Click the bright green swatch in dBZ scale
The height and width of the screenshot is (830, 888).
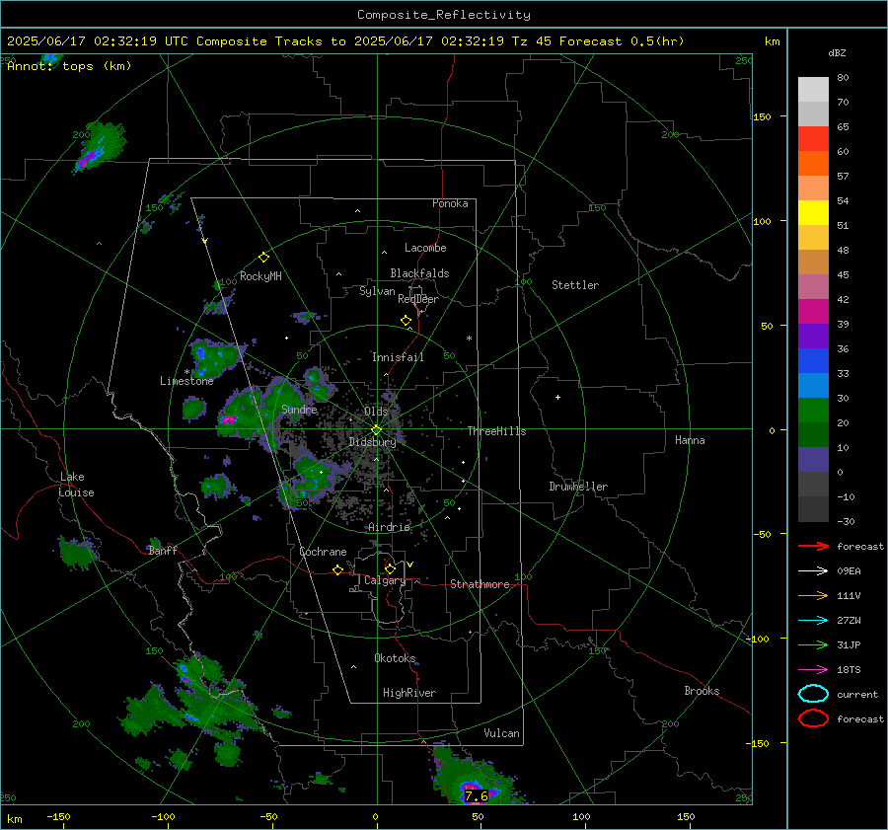813,410
